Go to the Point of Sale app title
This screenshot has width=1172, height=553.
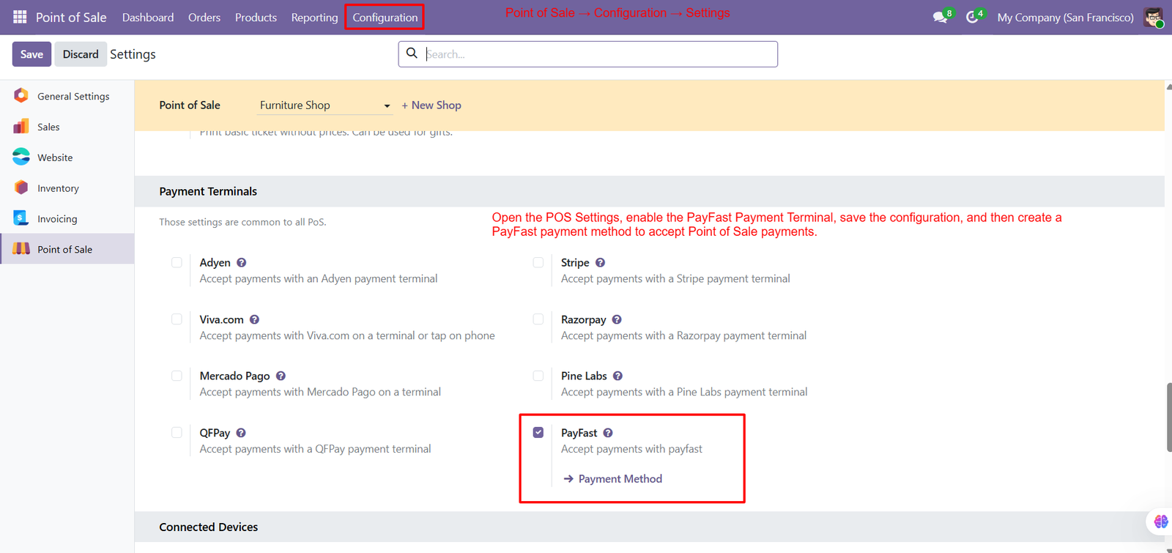tap(71, 18)
